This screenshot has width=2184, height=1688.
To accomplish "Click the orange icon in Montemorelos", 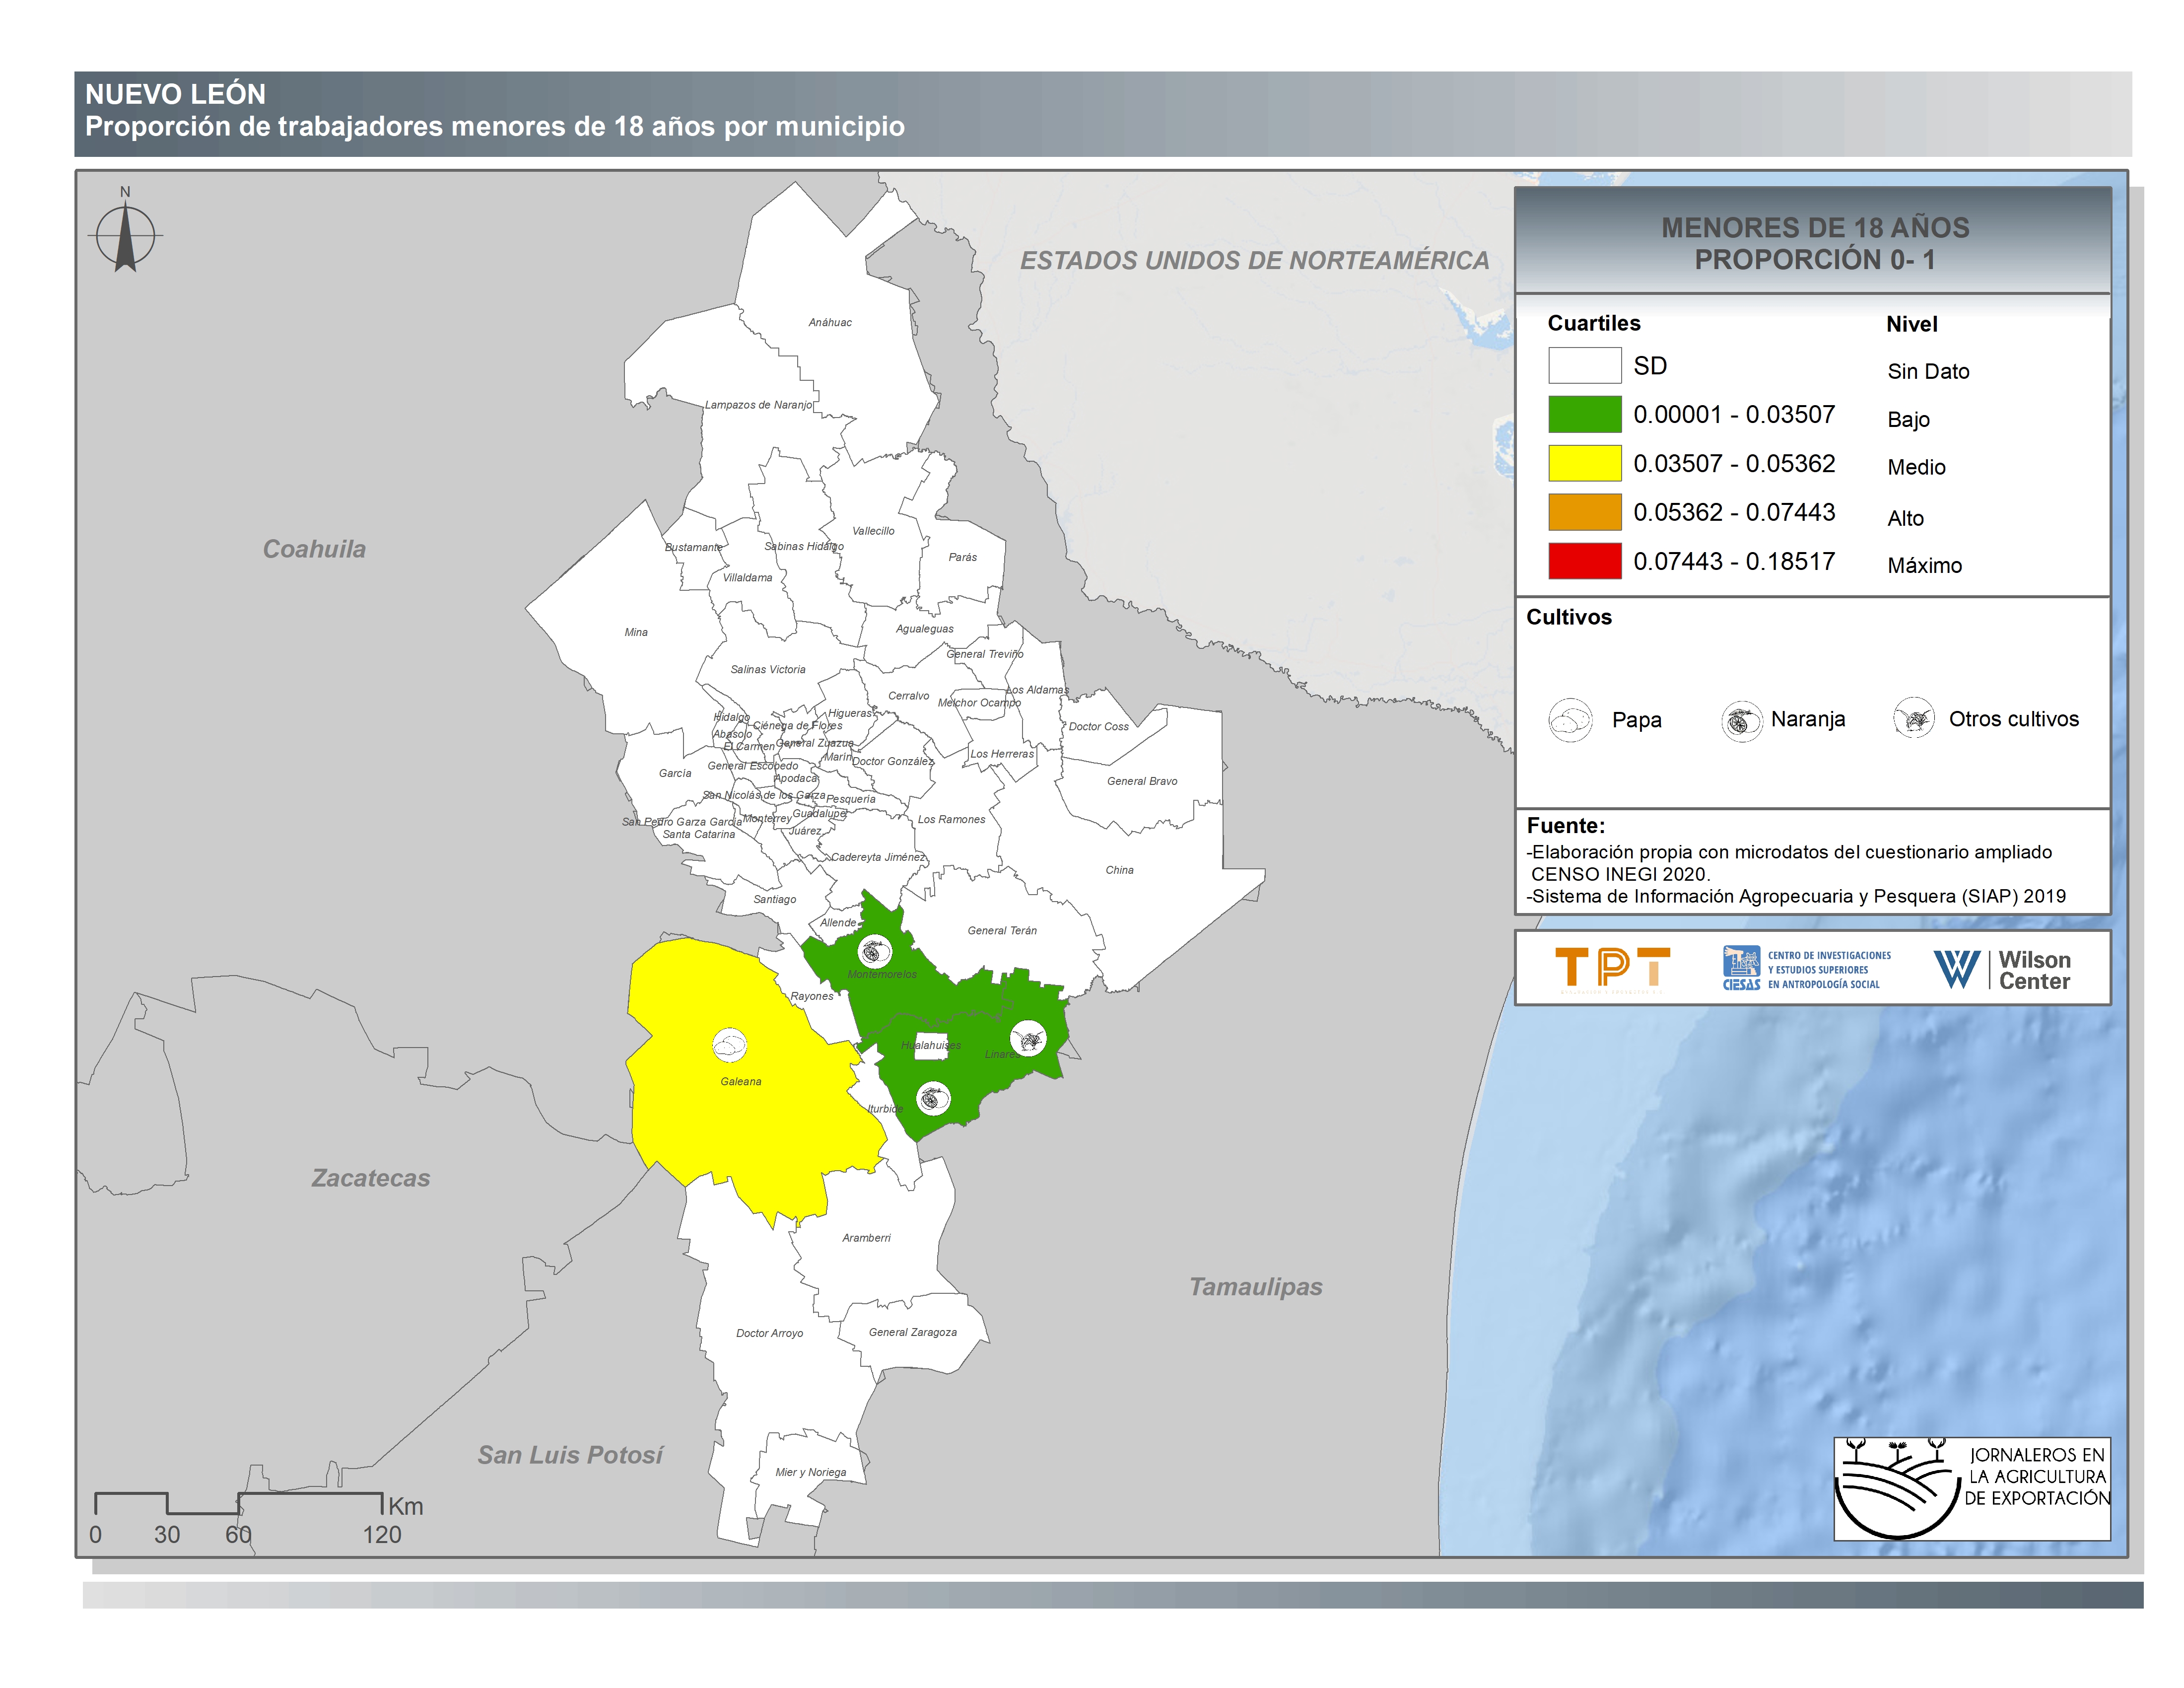I will (x=875, y=950).
